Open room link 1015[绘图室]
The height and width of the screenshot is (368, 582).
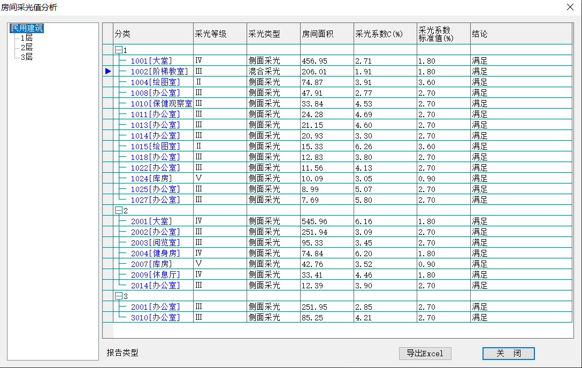[x=155, y=147]
